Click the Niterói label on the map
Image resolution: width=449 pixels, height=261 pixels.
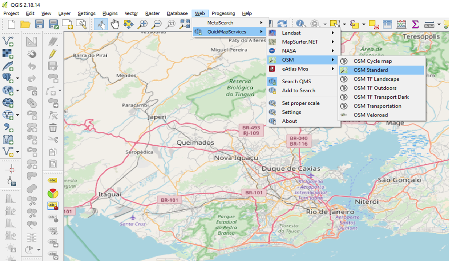(x=367, y=202)
